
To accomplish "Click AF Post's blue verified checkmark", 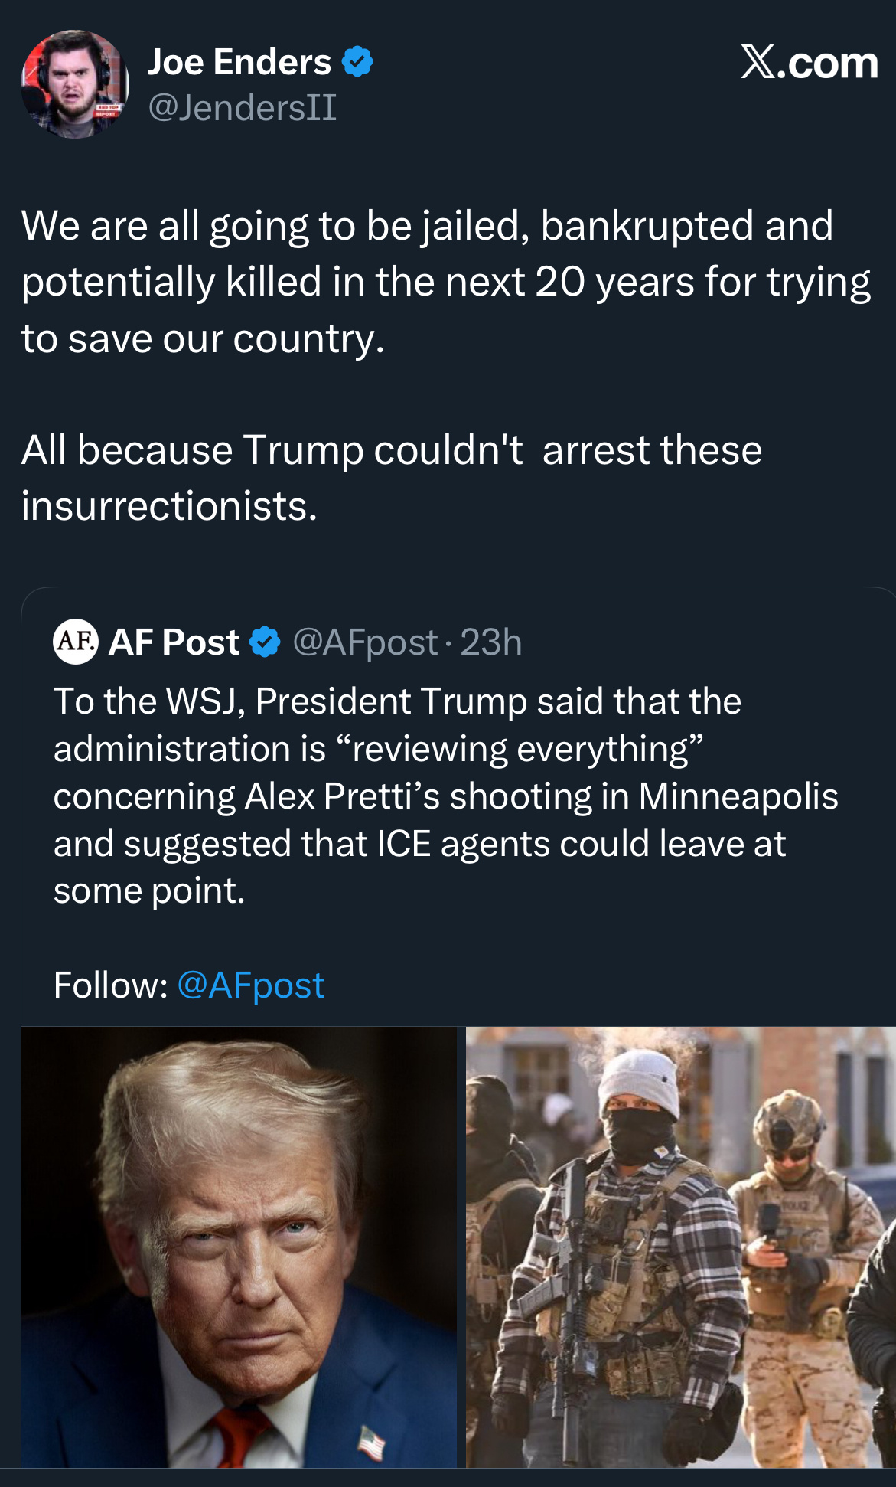I will pos(266,642).
